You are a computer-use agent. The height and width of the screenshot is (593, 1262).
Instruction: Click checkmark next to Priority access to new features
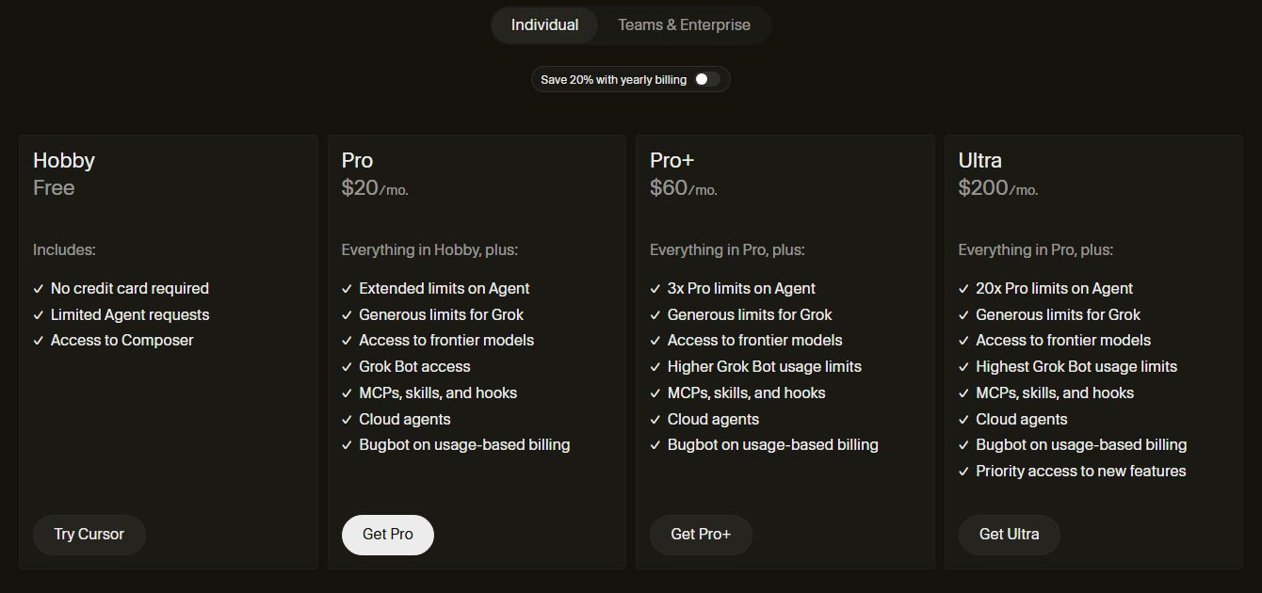pos(963,472)
